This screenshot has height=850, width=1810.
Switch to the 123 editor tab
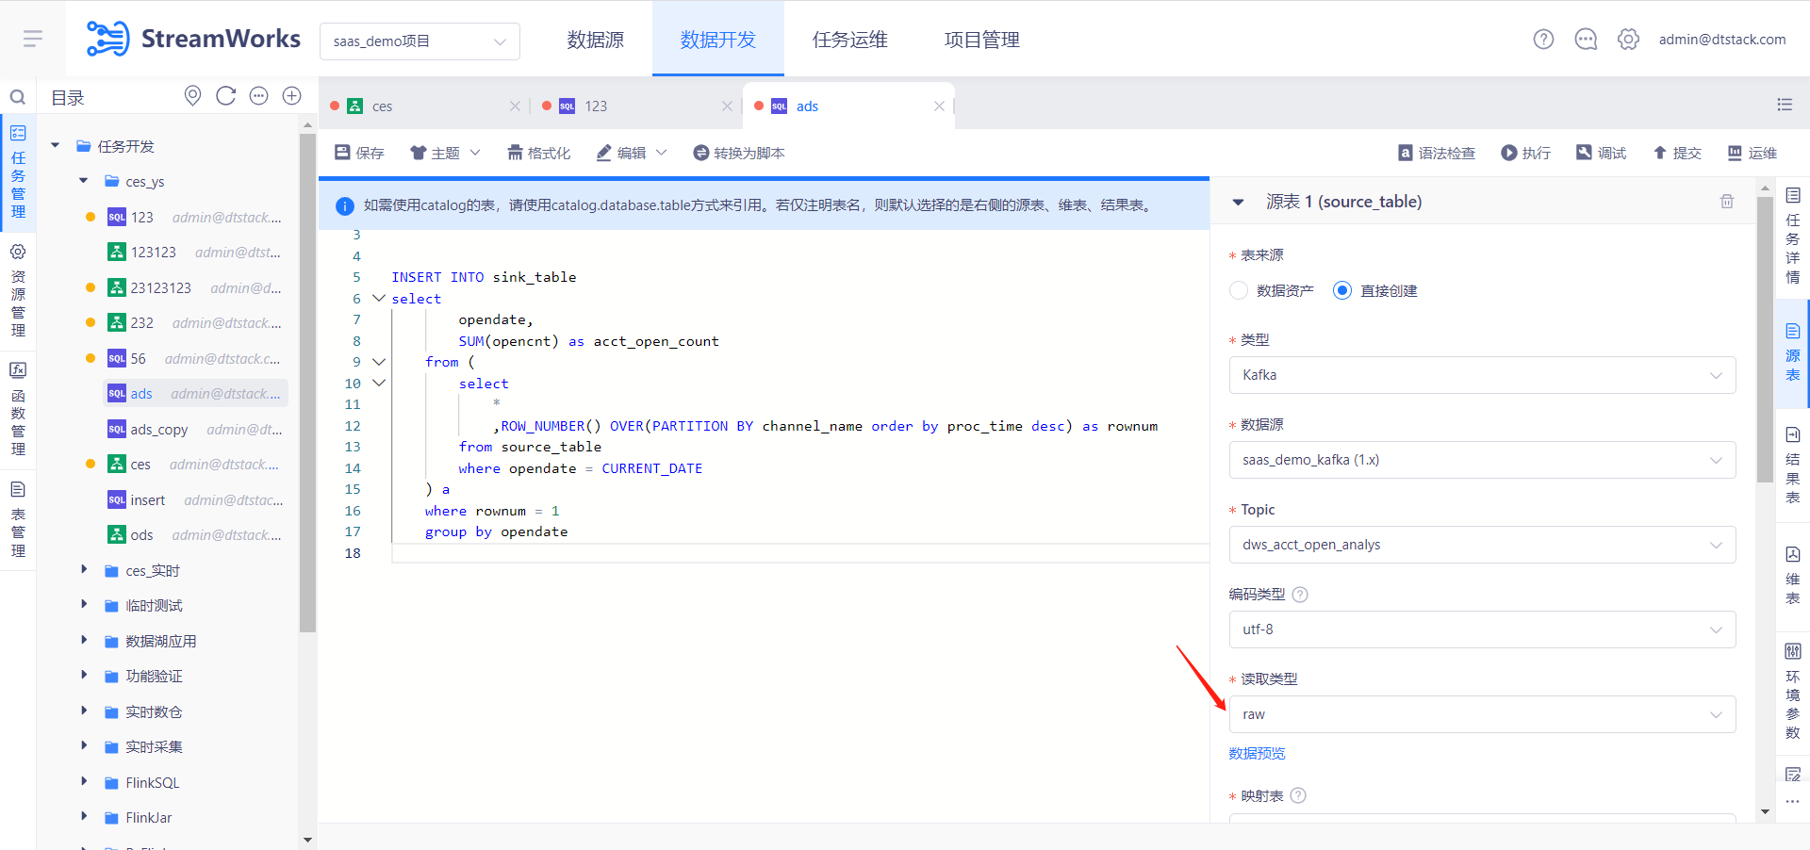point(636,106)
